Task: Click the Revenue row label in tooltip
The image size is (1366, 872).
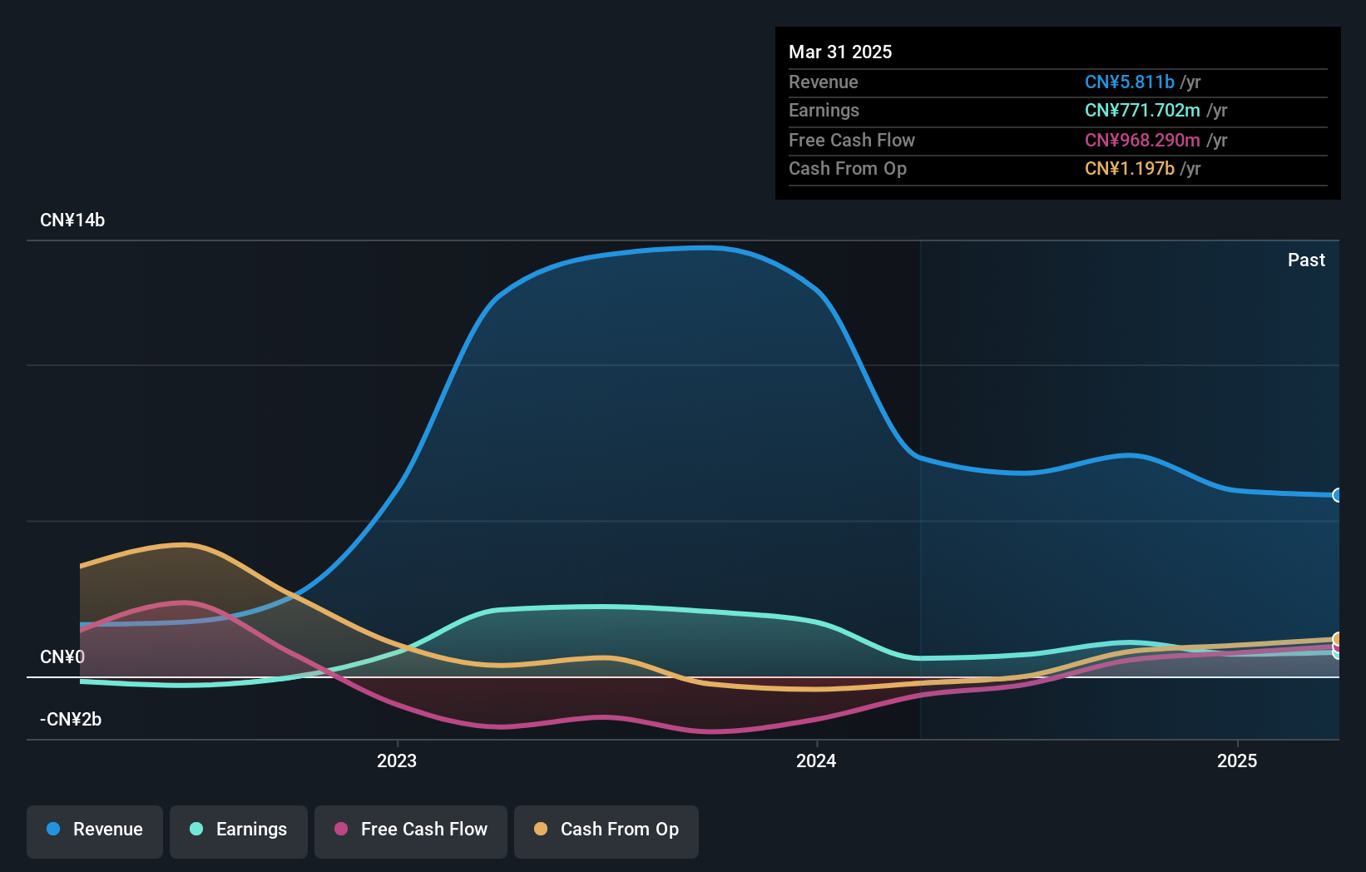Action: 824,82
